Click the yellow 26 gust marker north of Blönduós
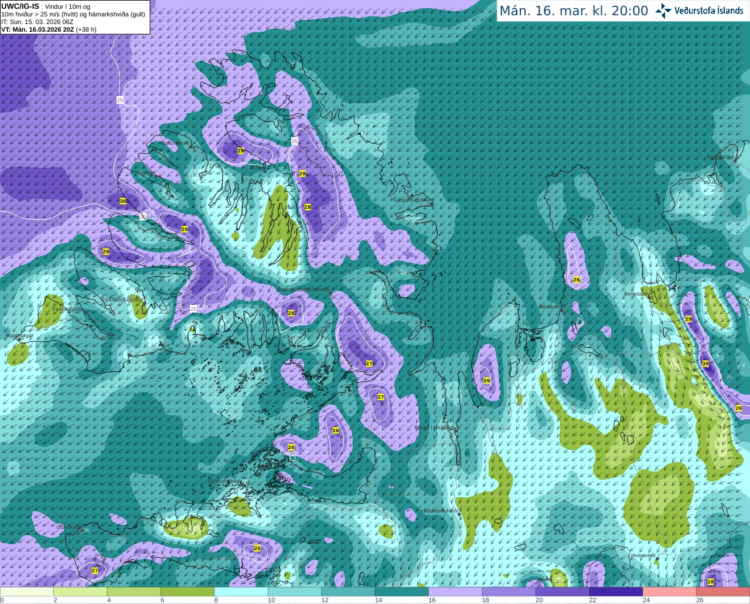750x604 pixels. (577, 280)
